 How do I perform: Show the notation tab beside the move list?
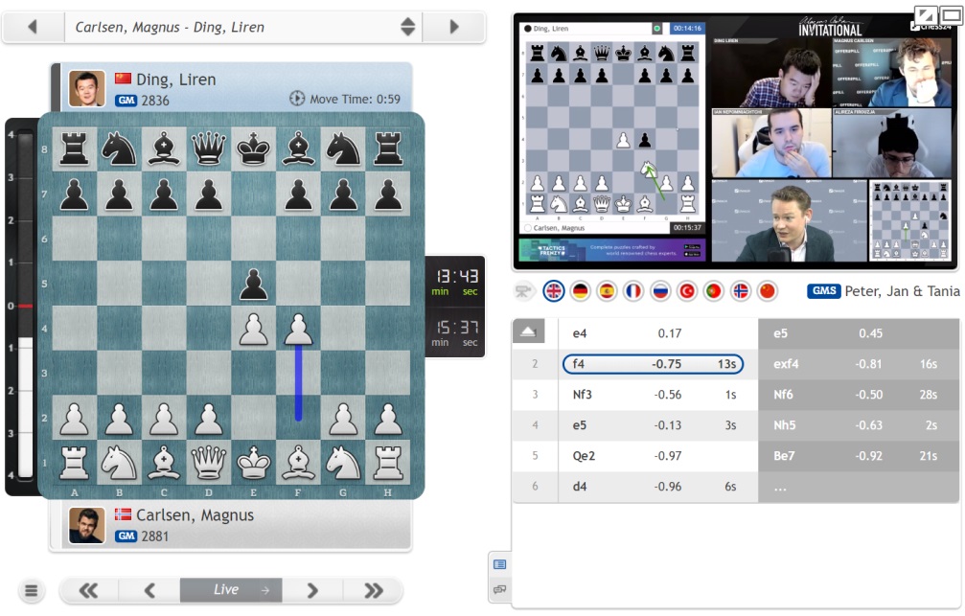tap(499, 564)
